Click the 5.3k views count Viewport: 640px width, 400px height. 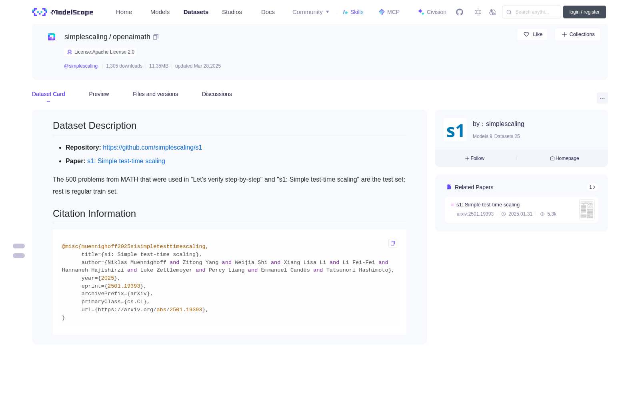(x=552, y=214)
